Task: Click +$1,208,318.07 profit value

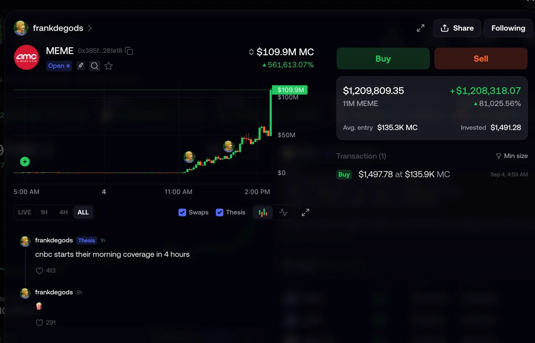Action: click(x=485, y=91)
